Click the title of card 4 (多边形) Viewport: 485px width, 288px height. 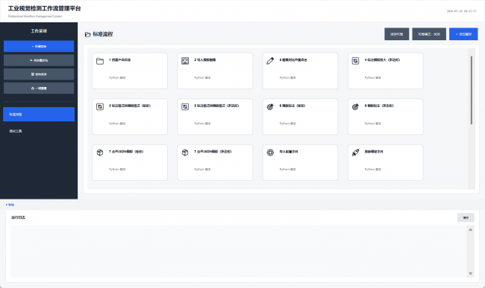[x=382, y=60]
